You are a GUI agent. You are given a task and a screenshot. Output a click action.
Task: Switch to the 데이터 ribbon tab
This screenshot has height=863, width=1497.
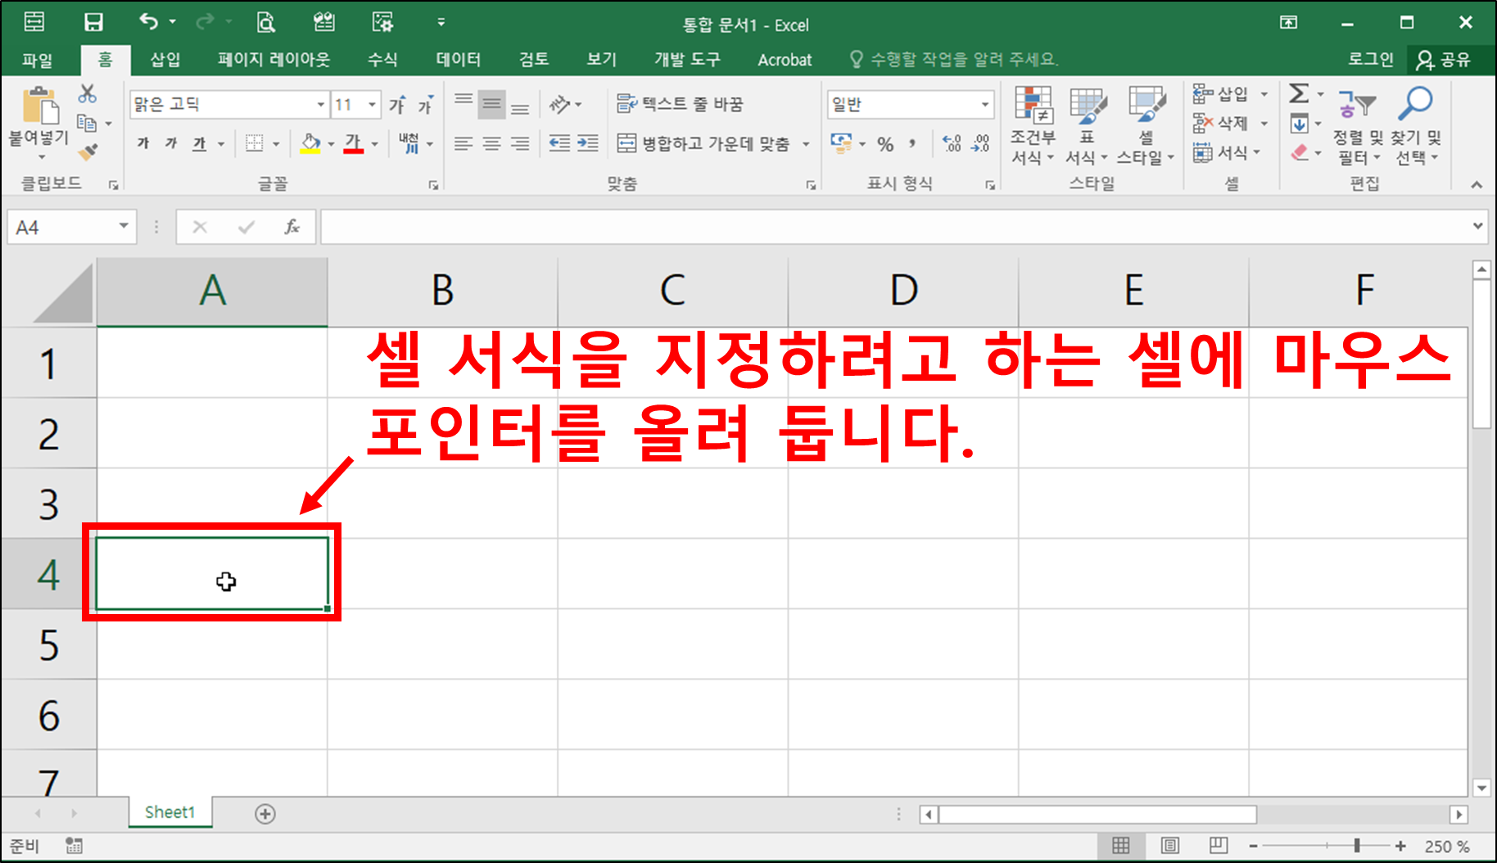[458, 59]
